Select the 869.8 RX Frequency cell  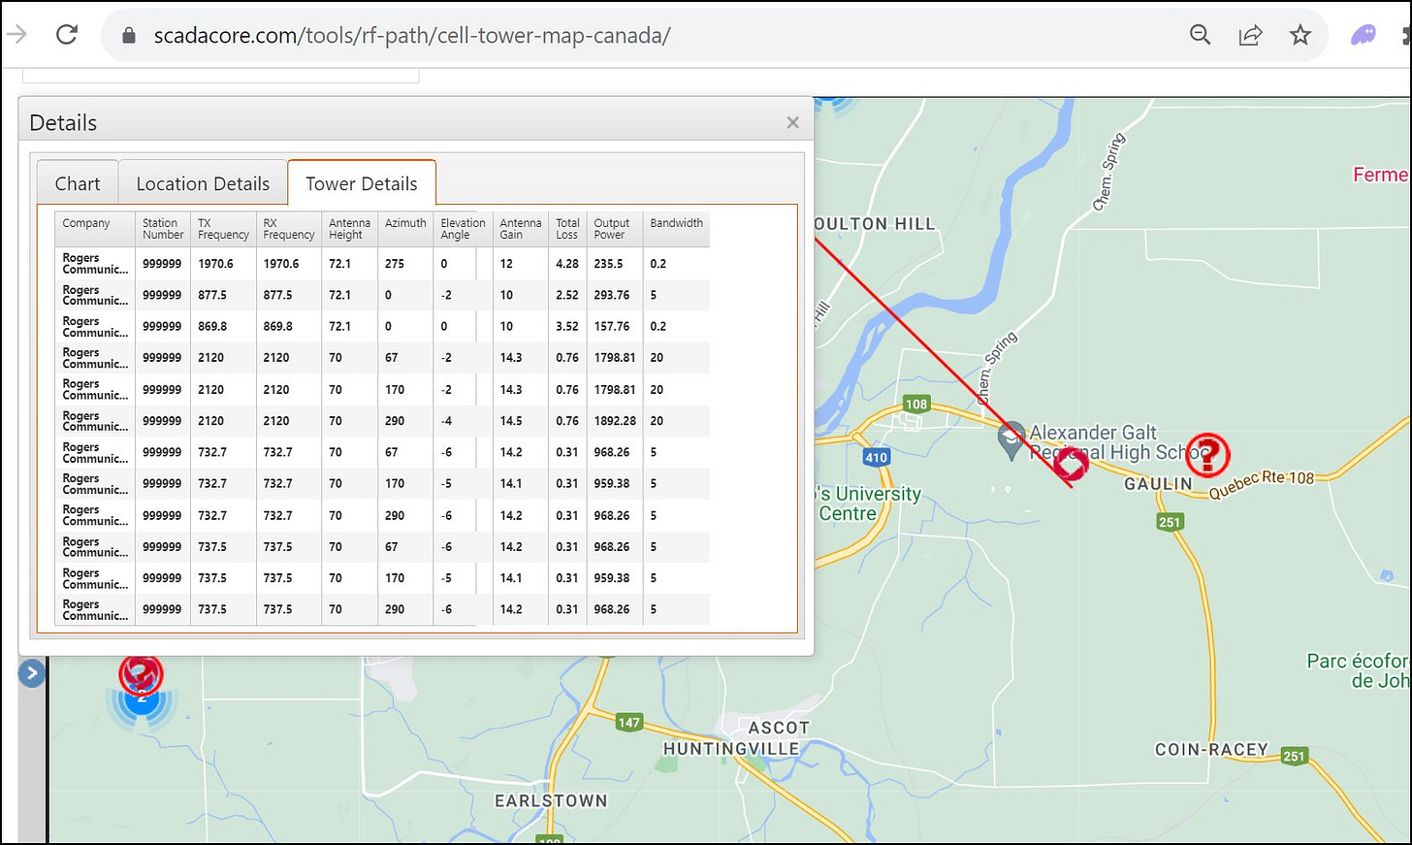click(x=289, y=327)
